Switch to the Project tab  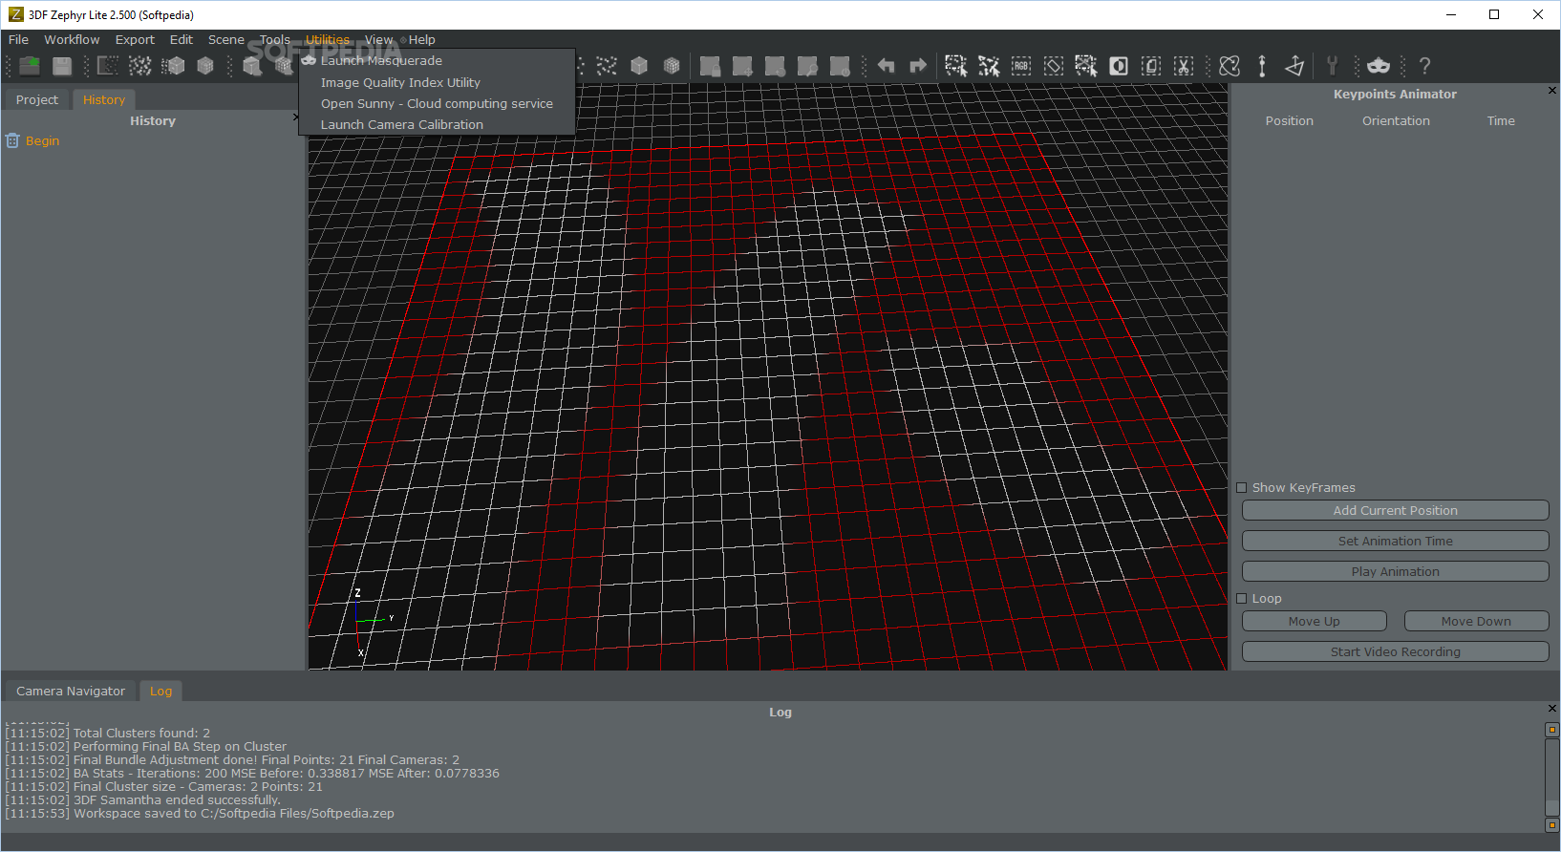click(x=37, y=100)
